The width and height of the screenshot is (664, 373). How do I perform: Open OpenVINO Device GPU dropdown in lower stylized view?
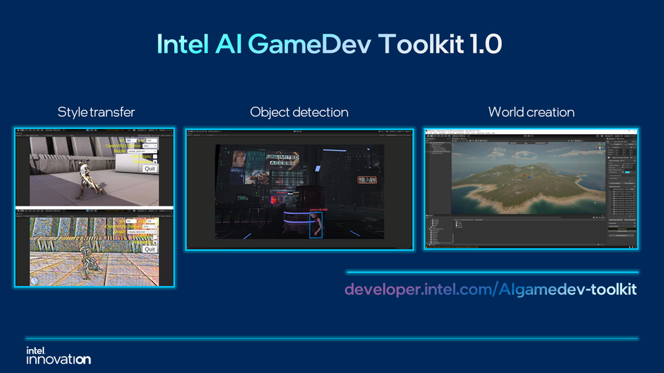(x=150, y=227)
